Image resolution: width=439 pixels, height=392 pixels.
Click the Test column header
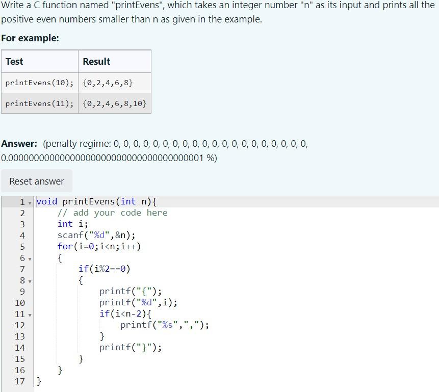tap(14, 61)
